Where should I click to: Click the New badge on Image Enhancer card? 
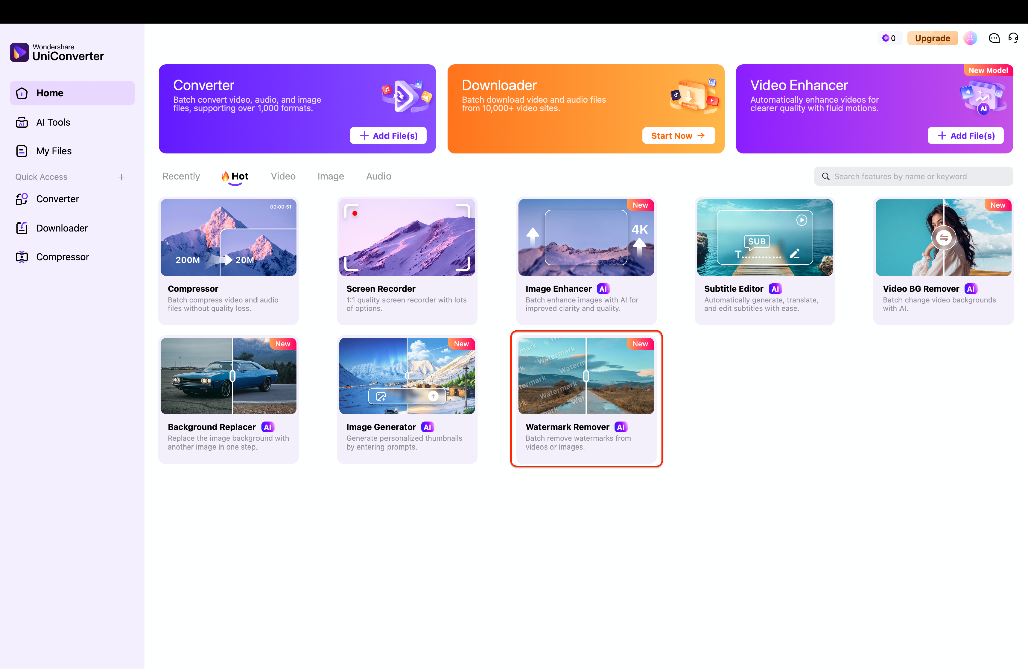tap(640, 205)
